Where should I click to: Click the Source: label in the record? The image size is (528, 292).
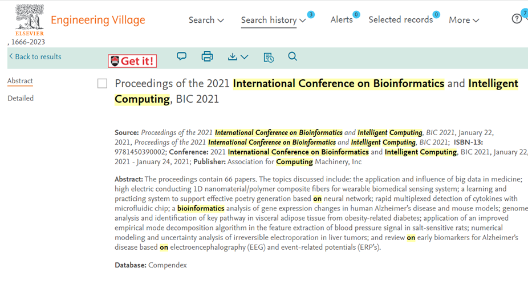(127, 132)
